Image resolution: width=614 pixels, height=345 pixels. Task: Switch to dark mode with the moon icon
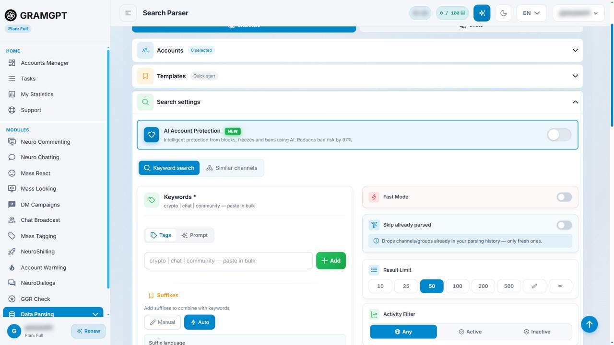point(504,13)
